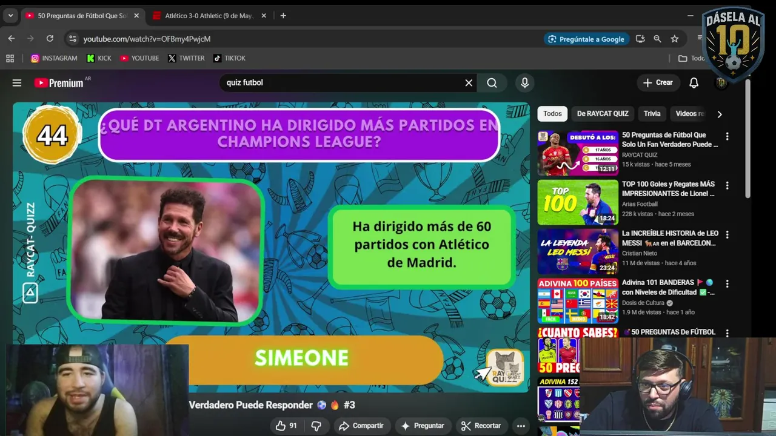Click the magnifier search button
The height and width of the screenshot is (436, 776).
(492, 83)
